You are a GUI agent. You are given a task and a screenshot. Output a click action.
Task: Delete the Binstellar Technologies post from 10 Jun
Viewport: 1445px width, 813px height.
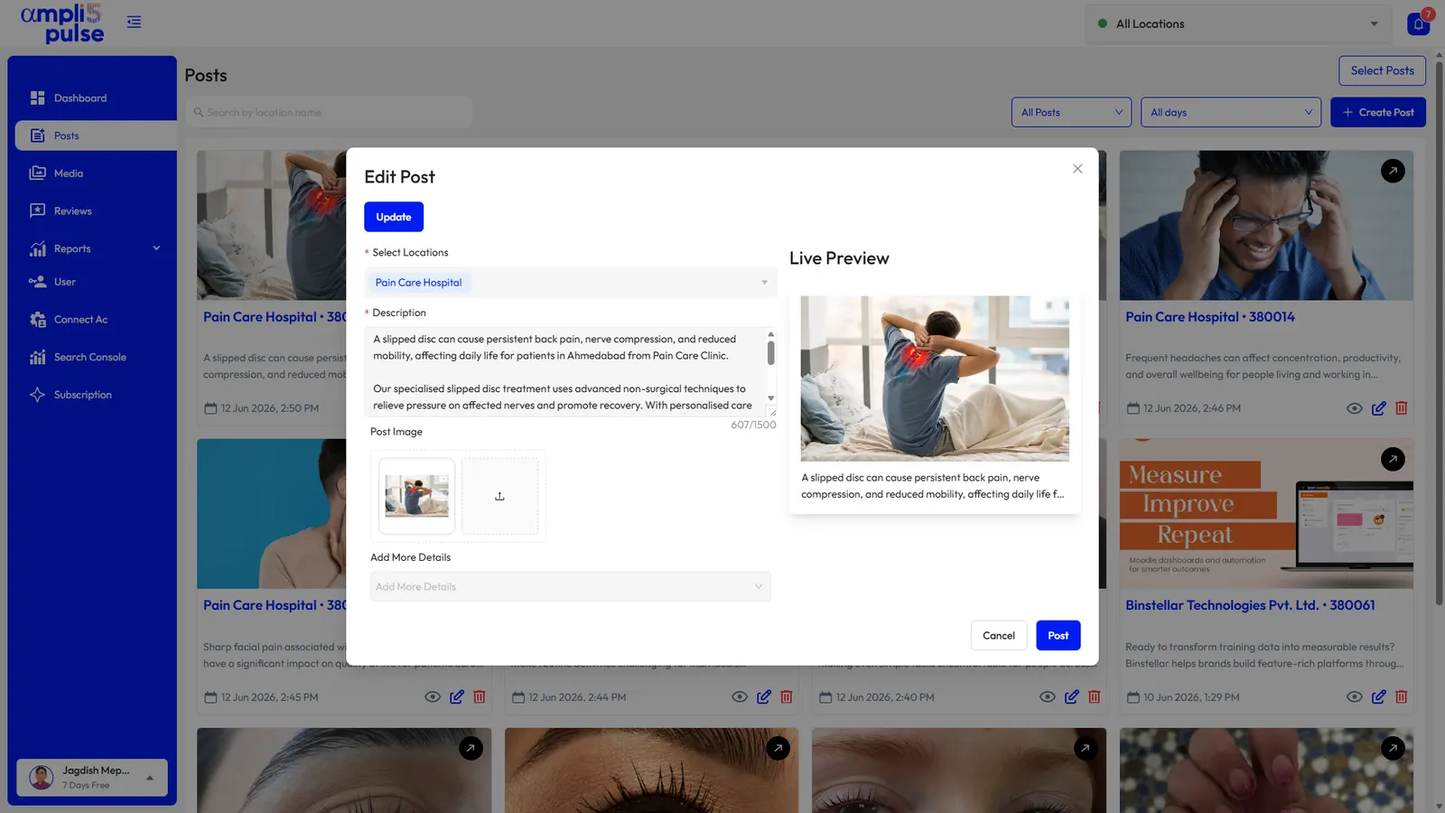coord(1402,697)
